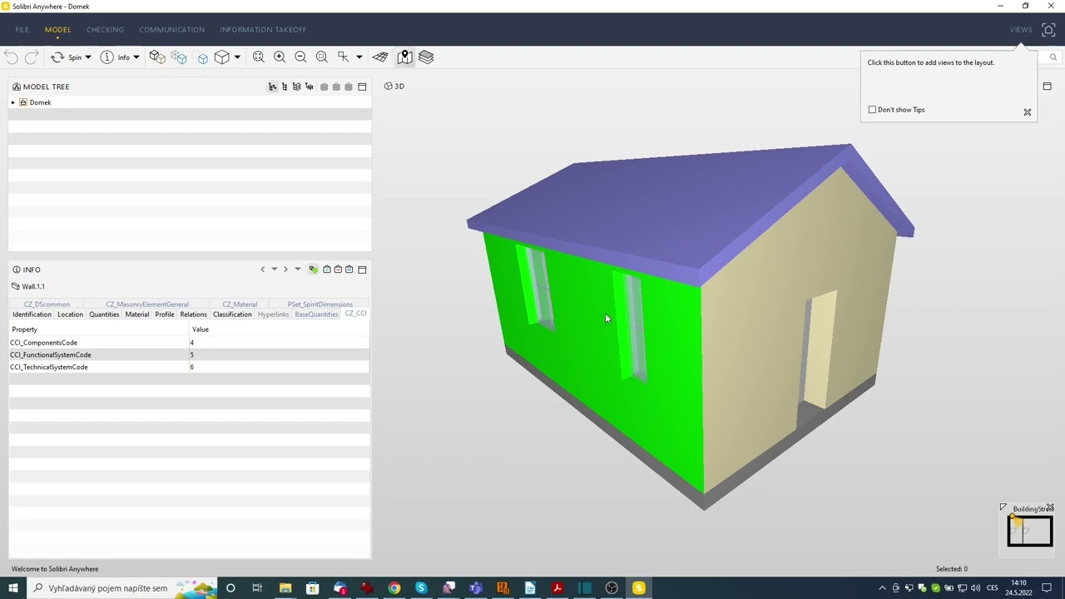1065x599 pixels.
Task: Click the BuildingStr thumbnail view
Action: (x=1030, y=531)
